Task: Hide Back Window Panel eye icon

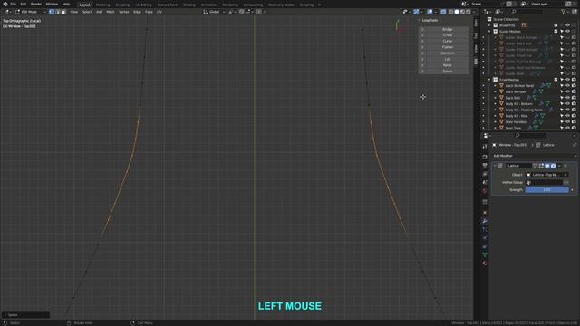Action: click(568, 86)
